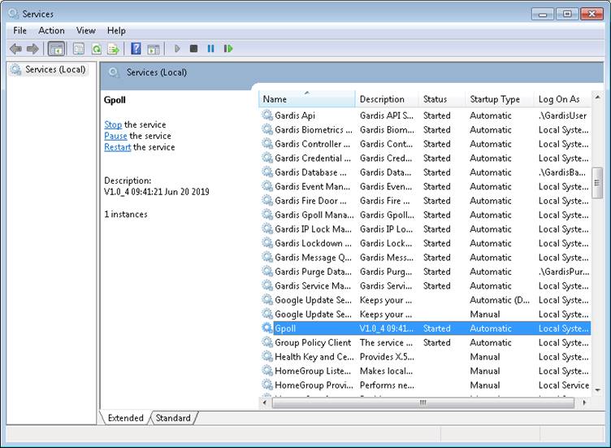The image size is (611, 448).
Task: Select the Gardis Service Ma... row name
Action: [x=313, y=286]
